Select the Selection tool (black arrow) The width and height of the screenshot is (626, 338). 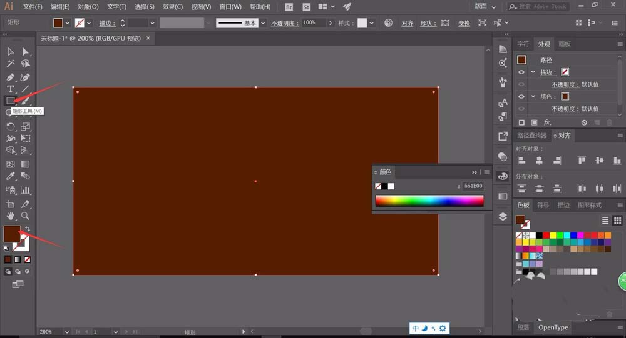pyautogui.click(x=11, y=52)
